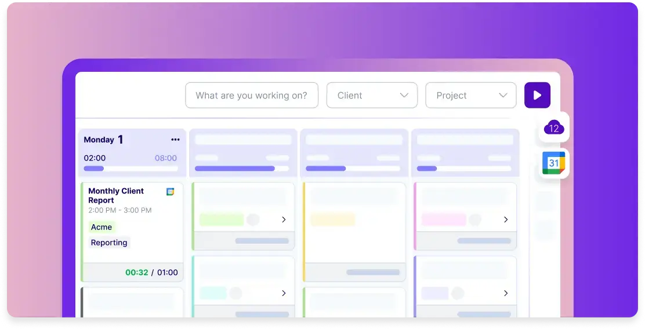This screenshot has height=329, width=645.
Task: Click second column's progress bar
Action: [x=242, y=169]
